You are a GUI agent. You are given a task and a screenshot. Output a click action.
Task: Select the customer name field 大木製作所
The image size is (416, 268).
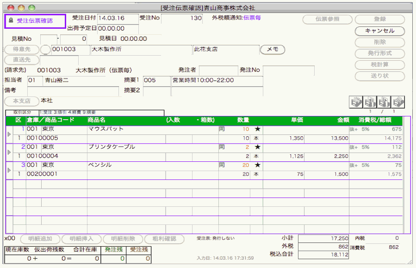click(142, 50)
